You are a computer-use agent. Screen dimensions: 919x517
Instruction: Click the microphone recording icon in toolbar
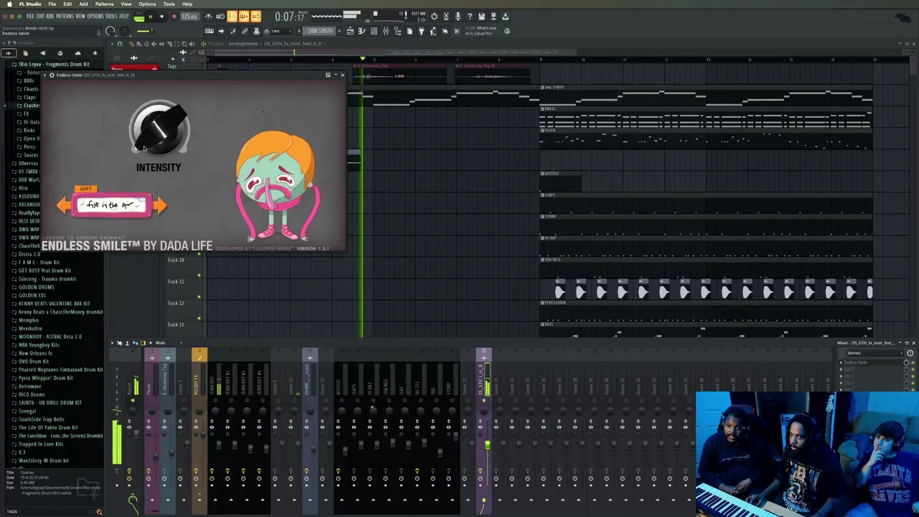[458, 17]
